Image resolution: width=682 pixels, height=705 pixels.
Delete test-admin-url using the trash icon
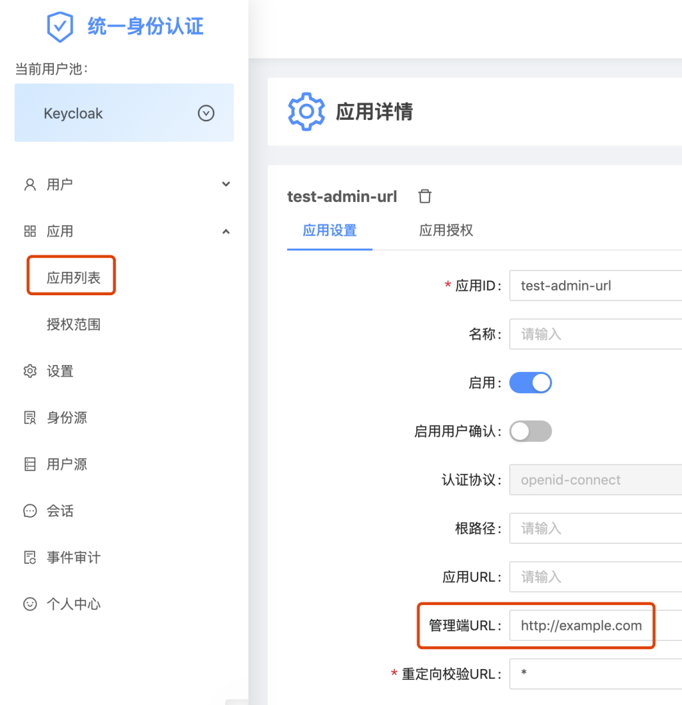[x=424, y=196]
